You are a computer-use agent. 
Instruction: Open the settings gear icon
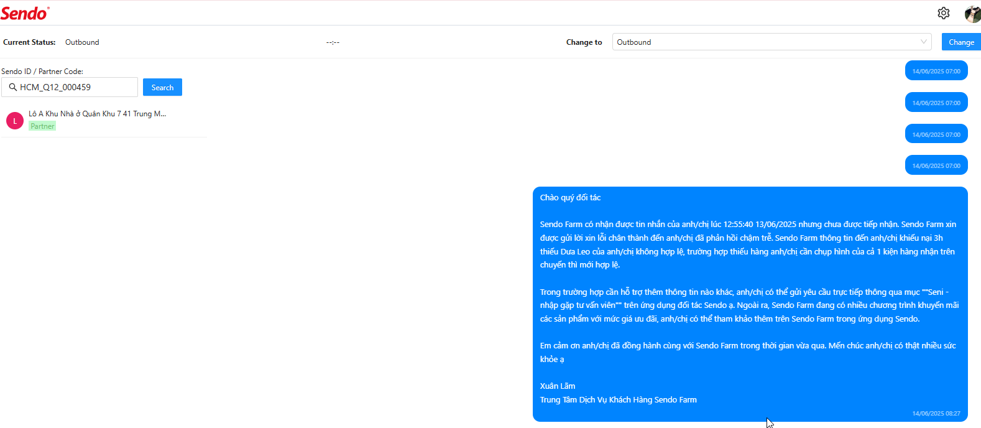coord(943,13)
